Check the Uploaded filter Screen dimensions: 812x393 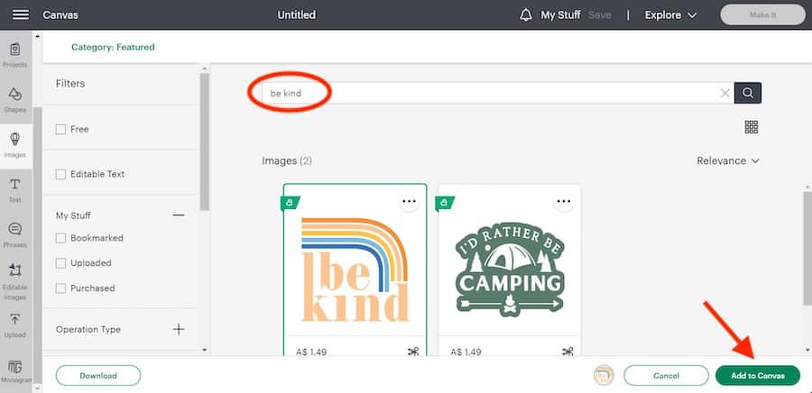tap(60, 263)
